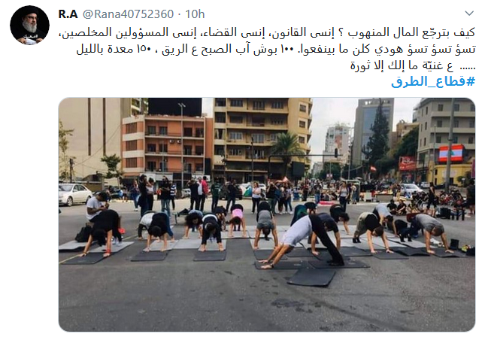Click the third line ending with ثورة
The width and height of the screenshot is (485, 337).
tap(413, 65)
